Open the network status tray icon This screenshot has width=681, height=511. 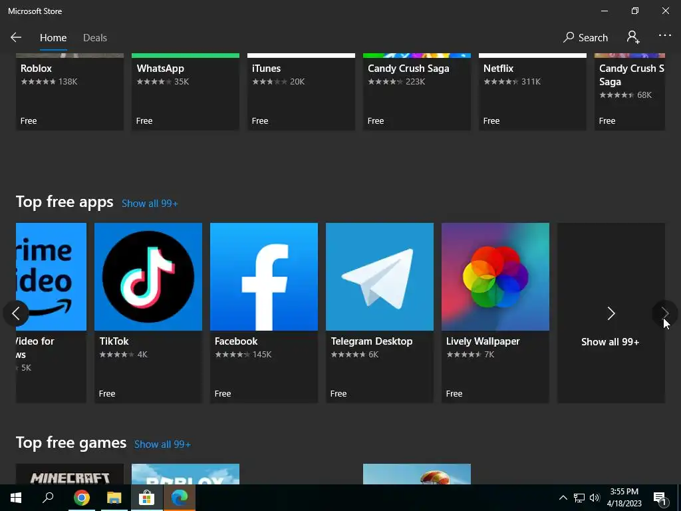click(579, 498)
